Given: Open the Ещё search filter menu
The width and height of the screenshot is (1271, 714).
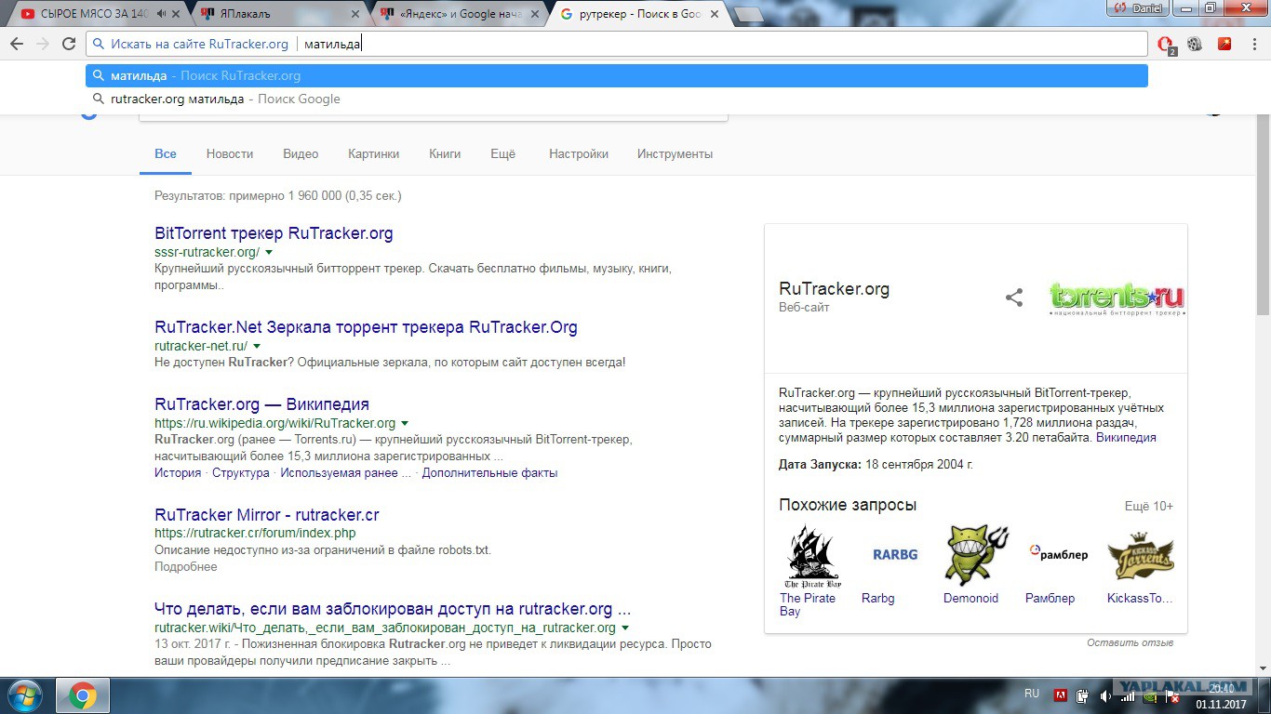Looking at the screenshot, I should coord(502,154).
